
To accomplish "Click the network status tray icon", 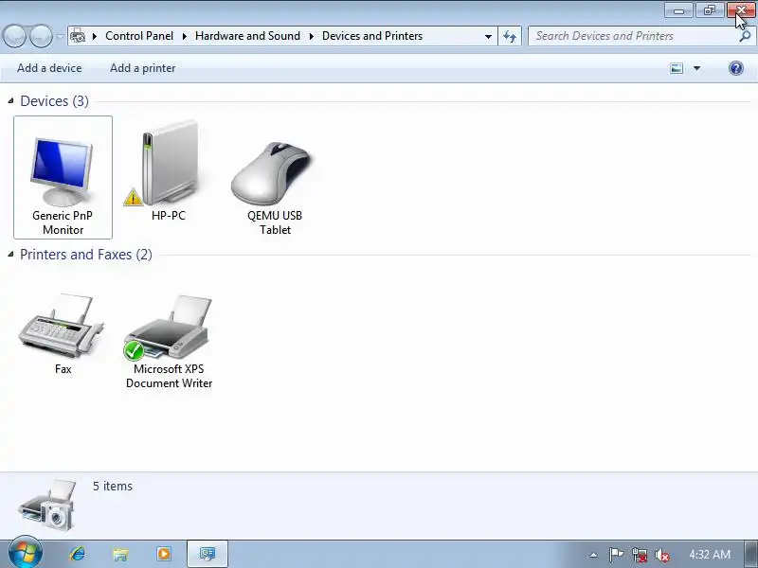I will point(639,555).
